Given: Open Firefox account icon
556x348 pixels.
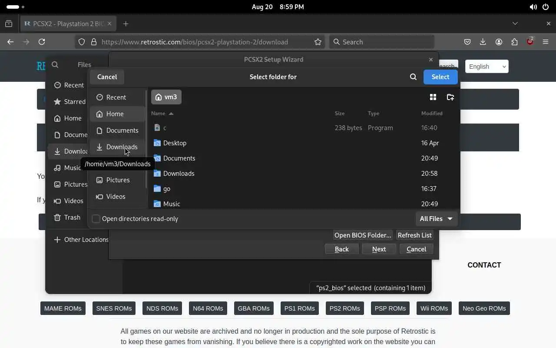Looking at the screenshot, I should pos(499,42).
